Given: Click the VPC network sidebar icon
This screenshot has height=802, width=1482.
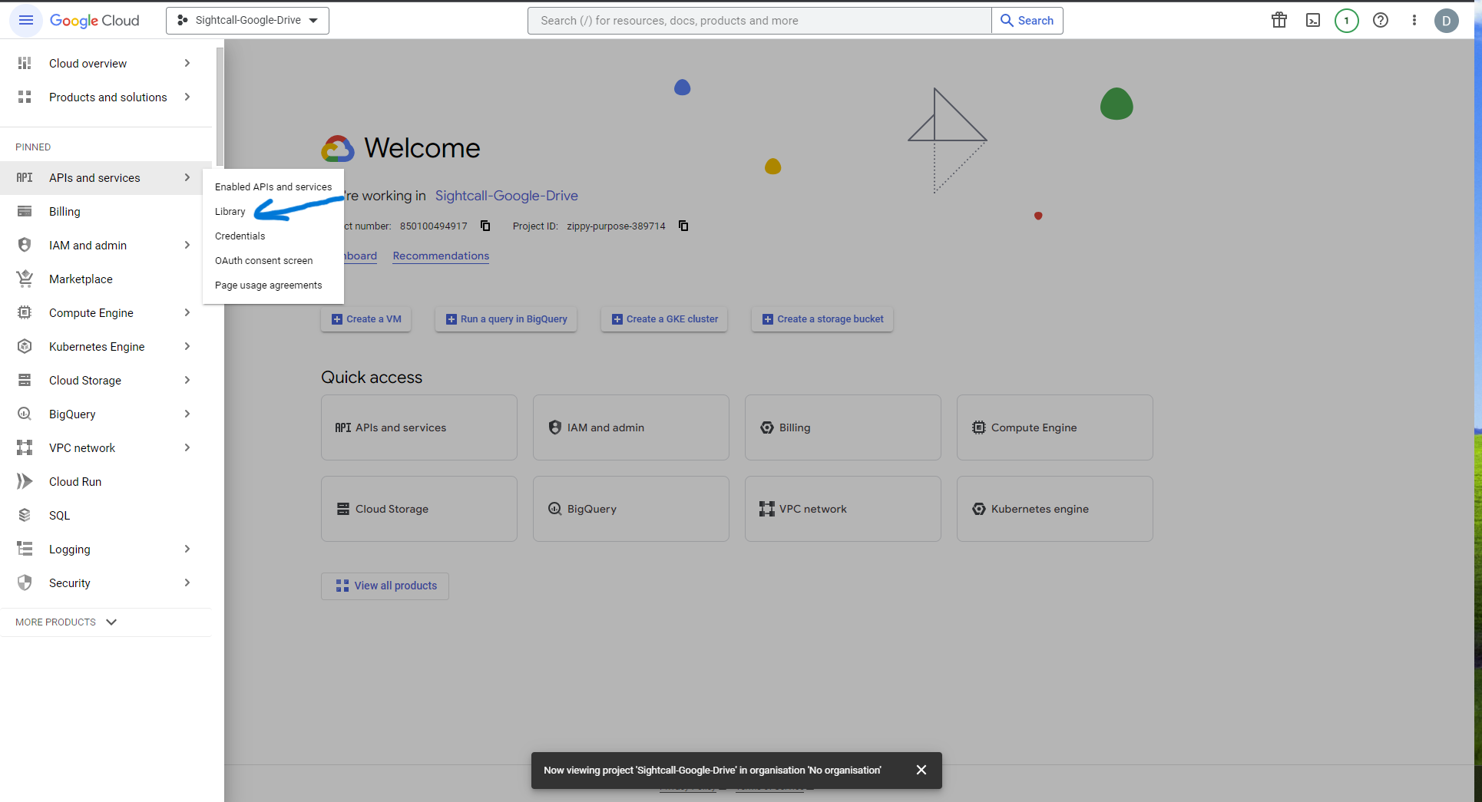Looking at the screenshot, I should [25, 448].
